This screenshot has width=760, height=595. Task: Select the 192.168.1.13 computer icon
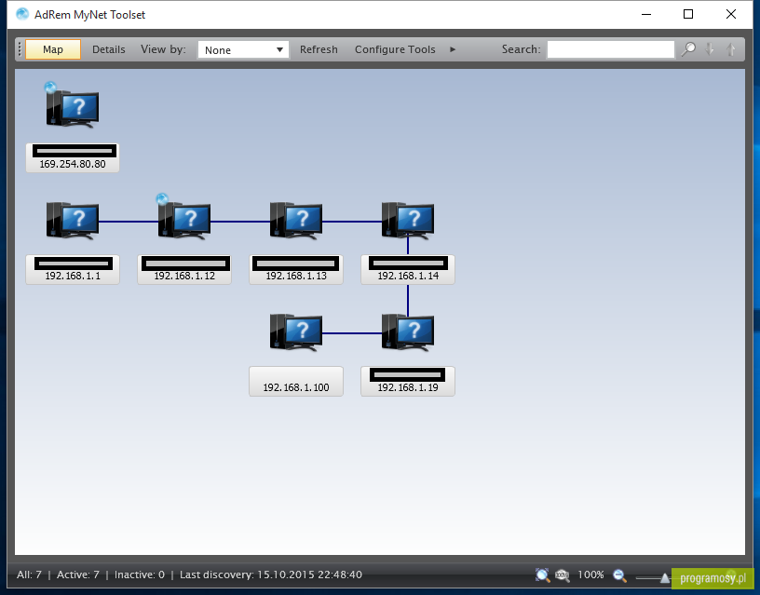[x=296, y=221]
